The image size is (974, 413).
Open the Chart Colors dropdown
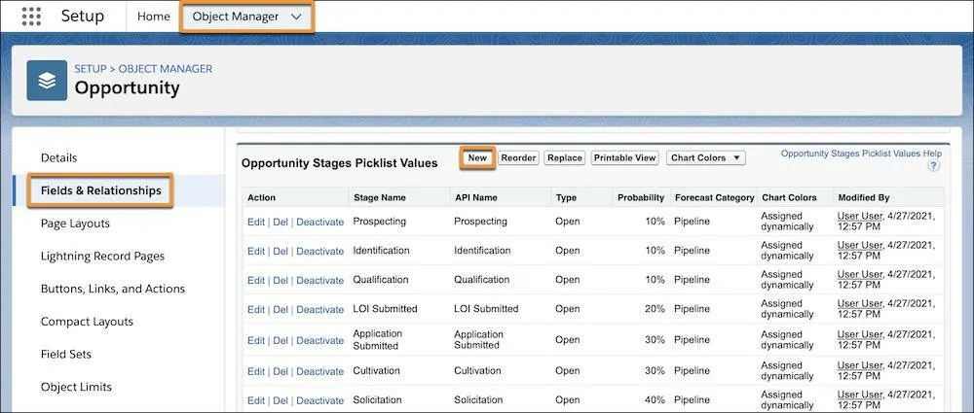point(705,158)
